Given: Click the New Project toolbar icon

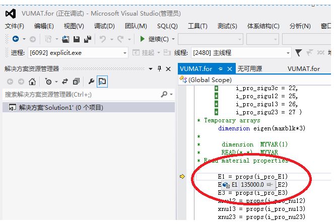Looking at the screenshot, I should coord(48,39).
